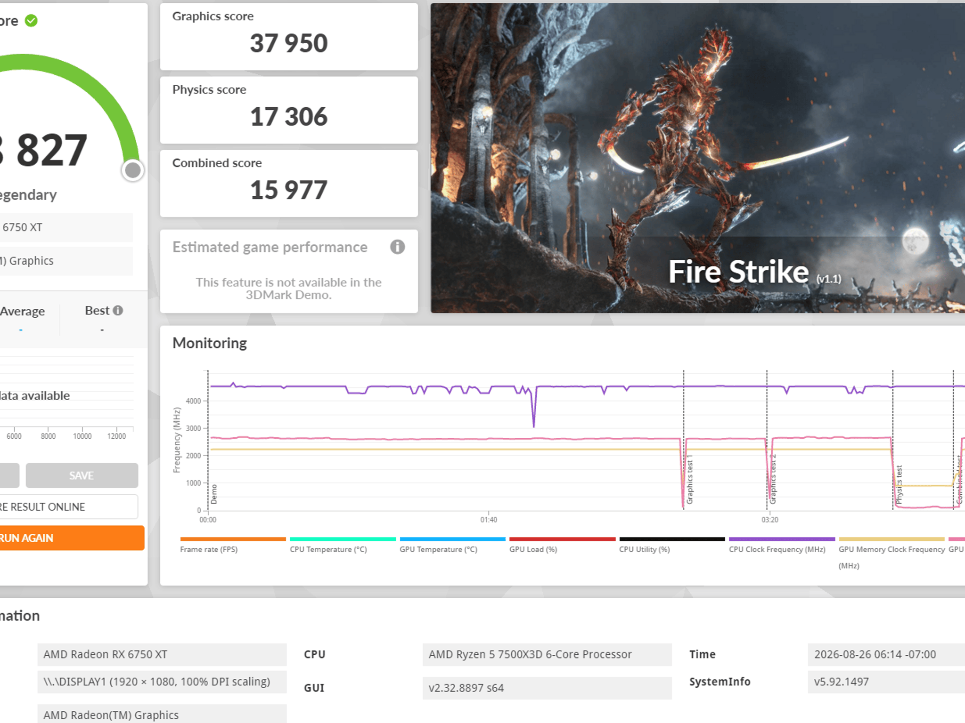
Task: Click the AMD Ryzen 5 7500X3D processor field
Action: pyautogui.click(x=547, y=654)
